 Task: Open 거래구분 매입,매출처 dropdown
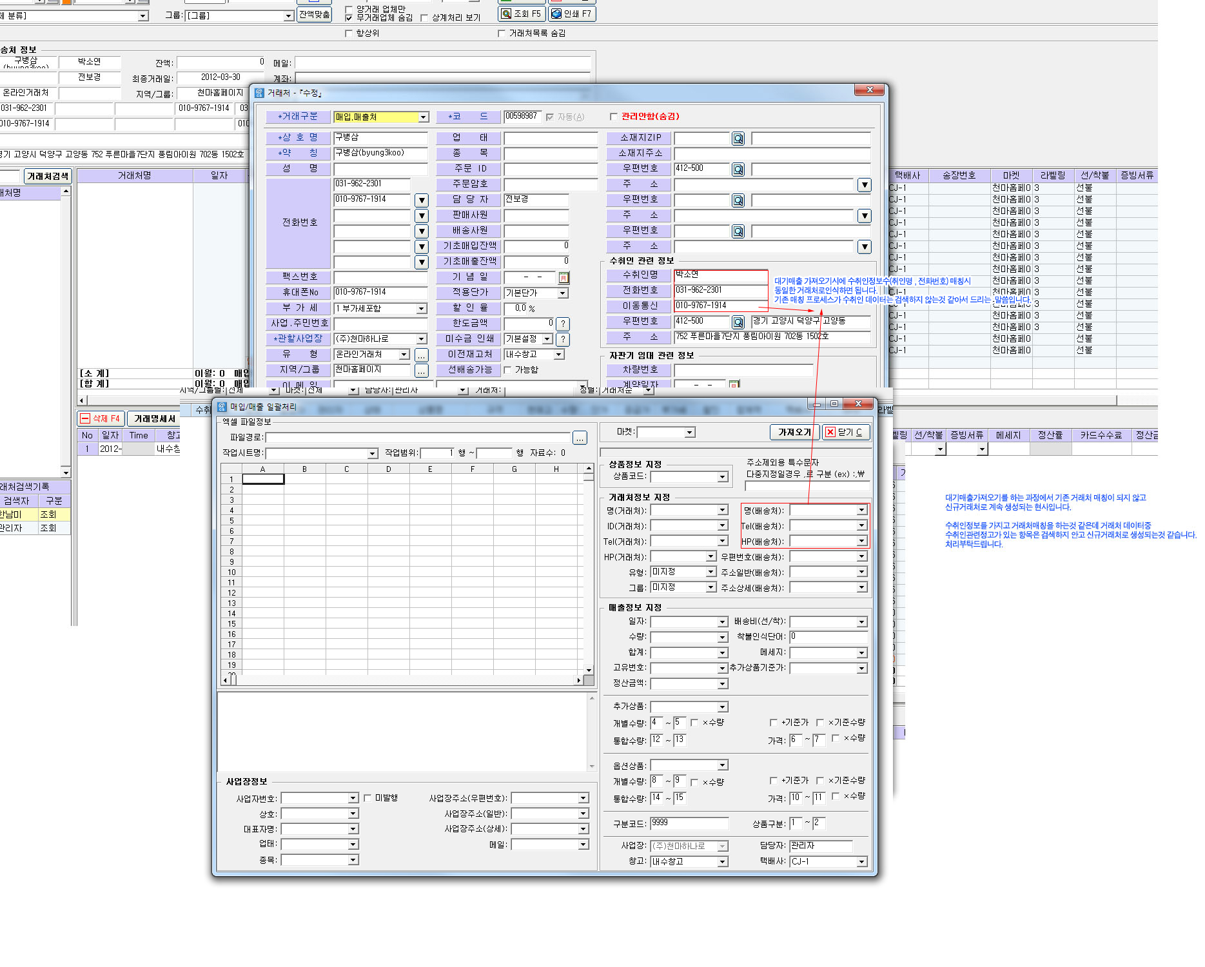point(423,117)
